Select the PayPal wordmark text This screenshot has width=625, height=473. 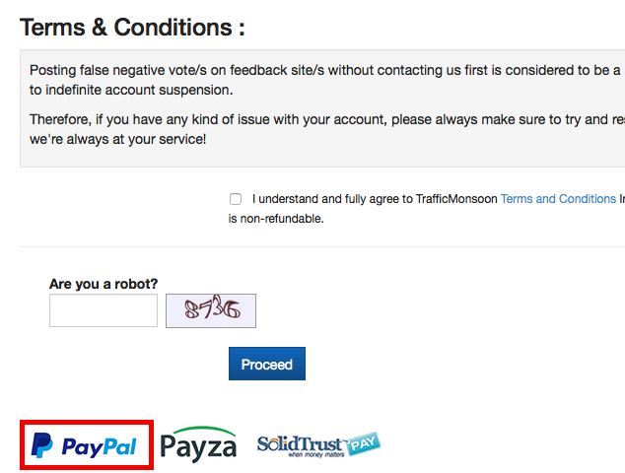pos(100,446)
